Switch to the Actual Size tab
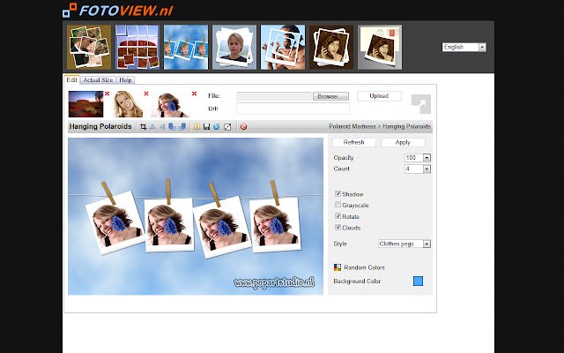This screenshot has width=564, height=353. pyautogui.click(x=98, y=80)
